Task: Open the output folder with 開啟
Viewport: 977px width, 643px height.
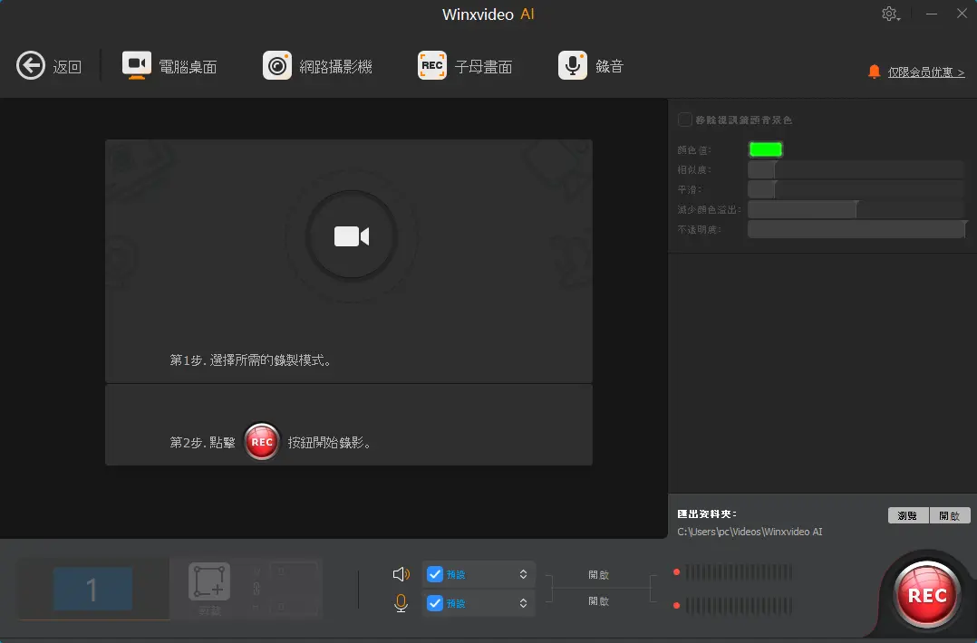Action: click(950, 514)
